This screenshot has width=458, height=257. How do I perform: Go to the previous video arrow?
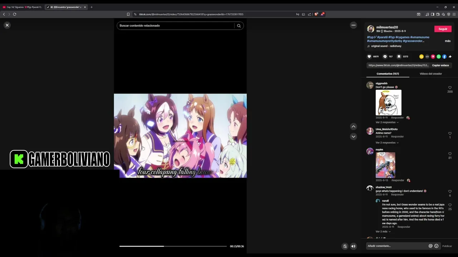pos(354,126)
